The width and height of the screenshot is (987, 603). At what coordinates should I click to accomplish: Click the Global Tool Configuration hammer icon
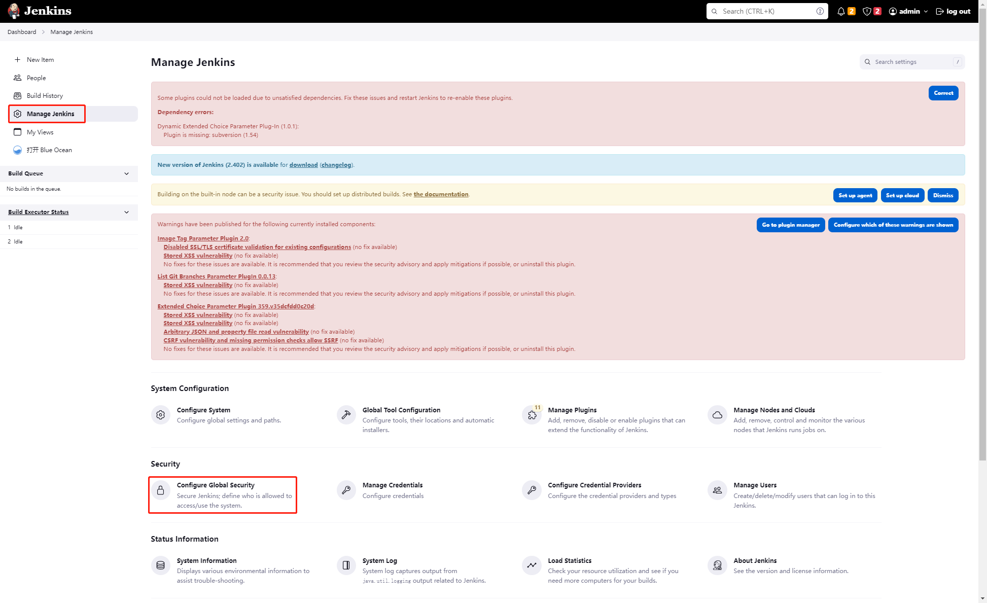click(x=346, y=415)
